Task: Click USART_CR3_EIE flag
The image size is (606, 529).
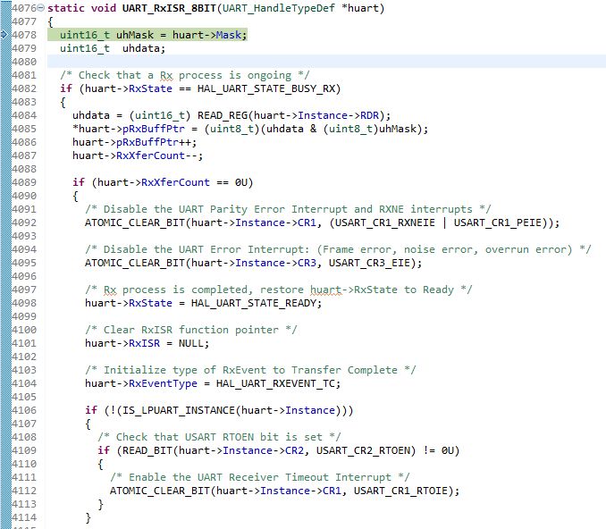Action: tap(369, 263)
